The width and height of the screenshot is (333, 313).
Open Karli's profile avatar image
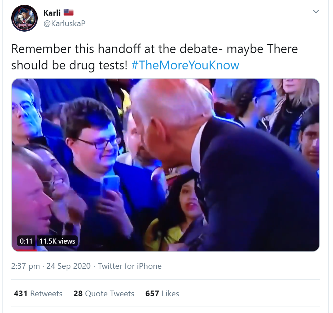click(x=24, y=18)
